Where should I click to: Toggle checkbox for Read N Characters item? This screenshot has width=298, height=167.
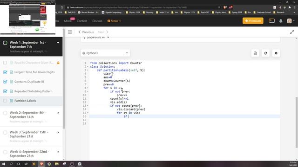(5, 63)
